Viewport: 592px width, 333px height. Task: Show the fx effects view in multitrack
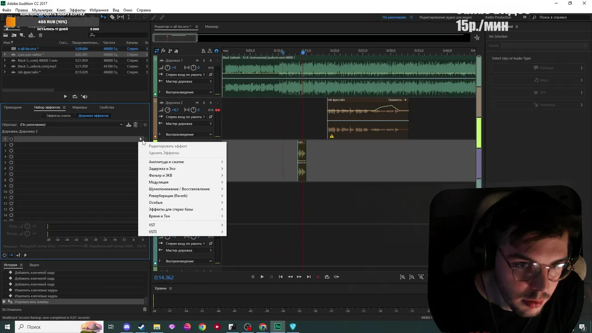click(x=163, y=51)
